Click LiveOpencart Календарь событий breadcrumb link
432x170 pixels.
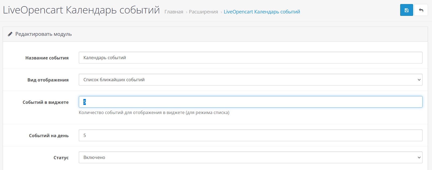point(262,12)
